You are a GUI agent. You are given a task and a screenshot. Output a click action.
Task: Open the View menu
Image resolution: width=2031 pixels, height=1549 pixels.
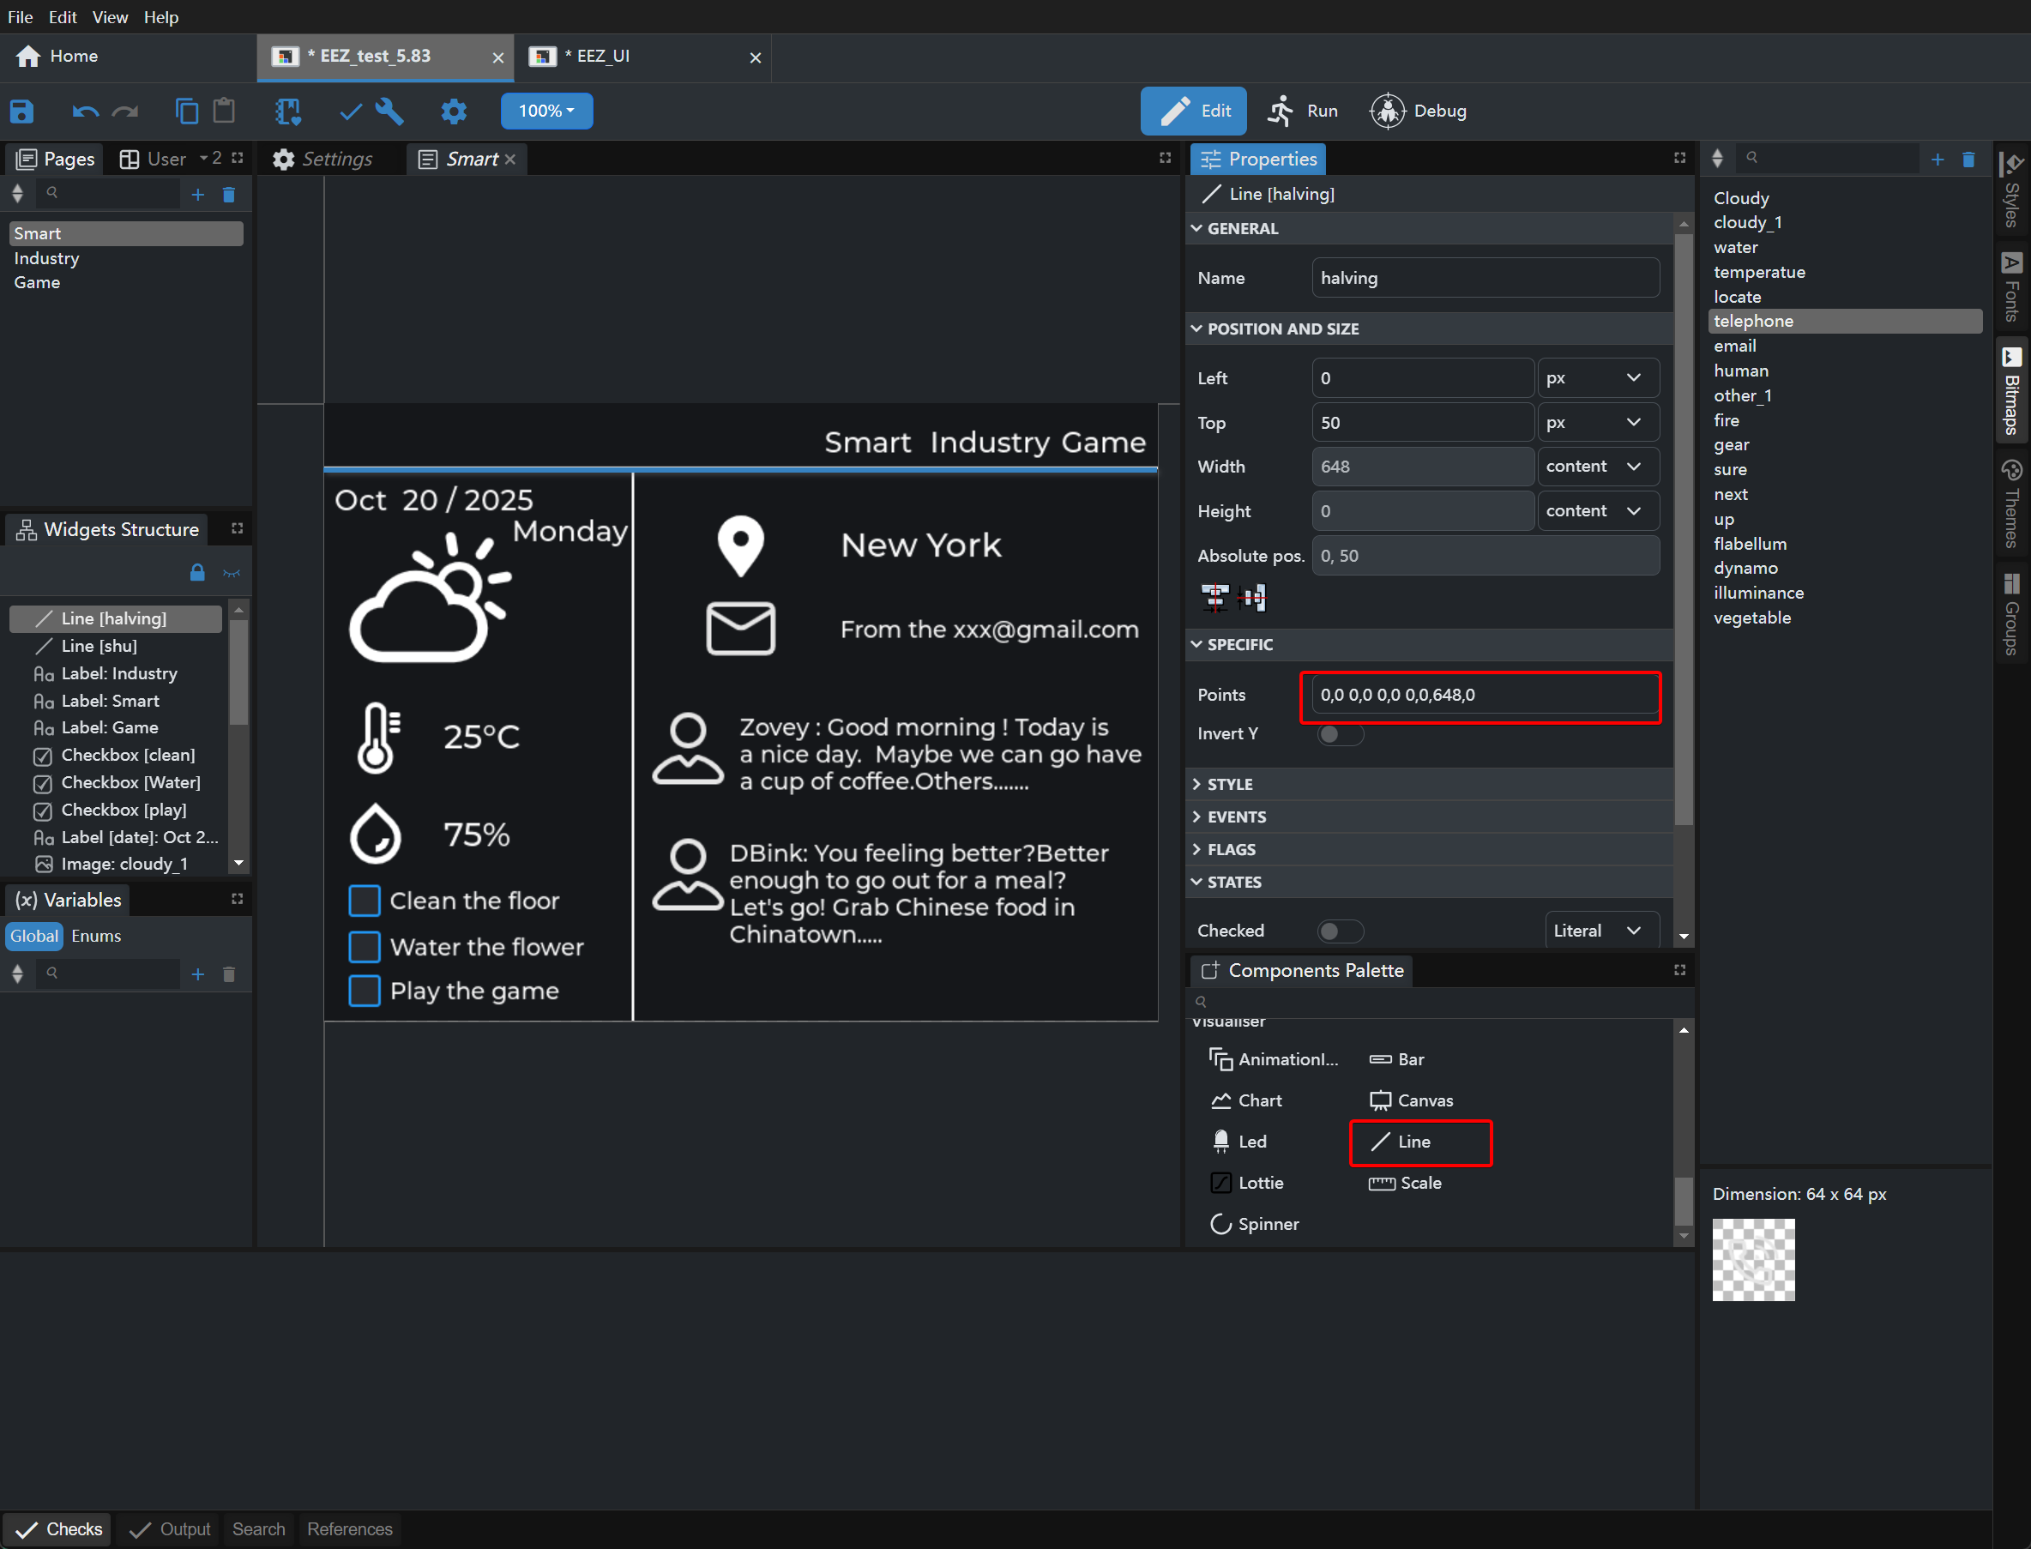pos(110,16)
